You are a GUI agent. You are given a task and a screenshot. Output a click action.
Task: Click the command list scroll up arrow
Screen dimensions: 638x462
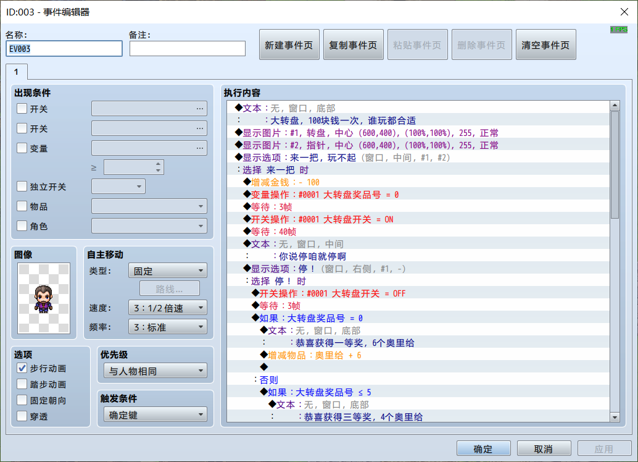pos(615,106)
